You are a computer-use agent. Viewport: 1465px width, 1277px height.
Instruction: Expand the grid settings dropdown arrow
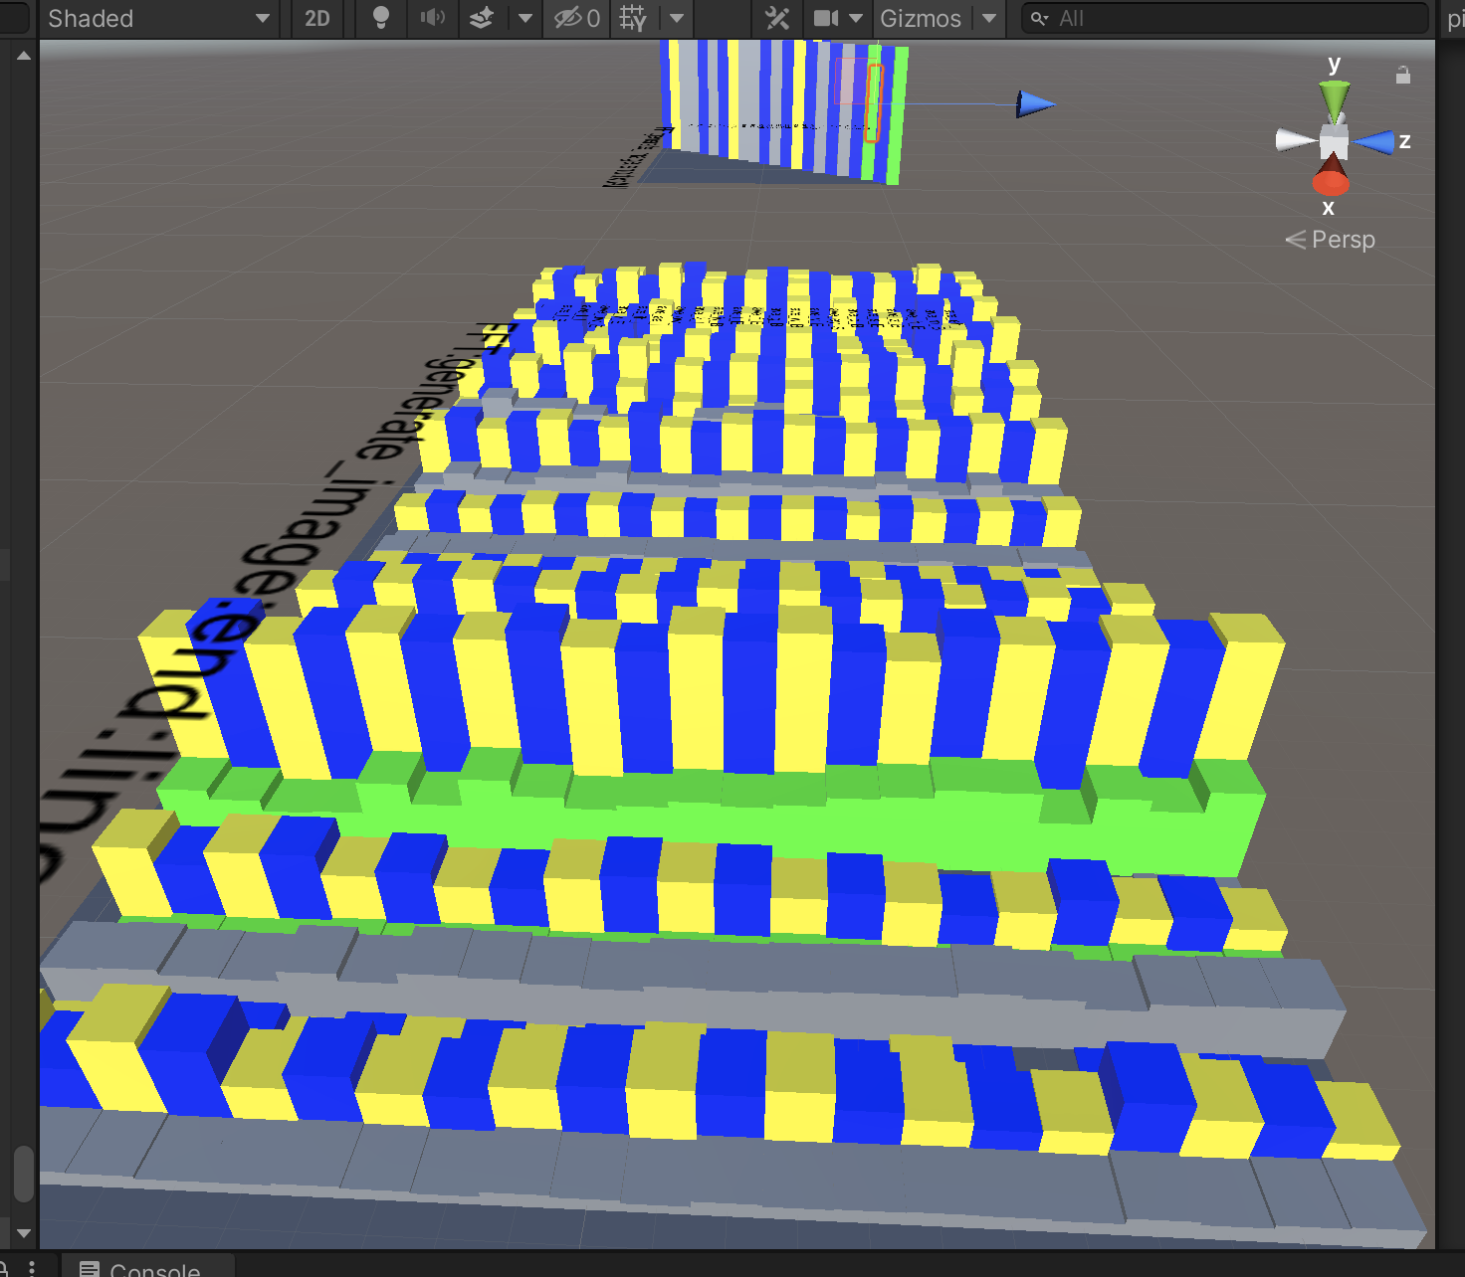[x=677, y=19]
